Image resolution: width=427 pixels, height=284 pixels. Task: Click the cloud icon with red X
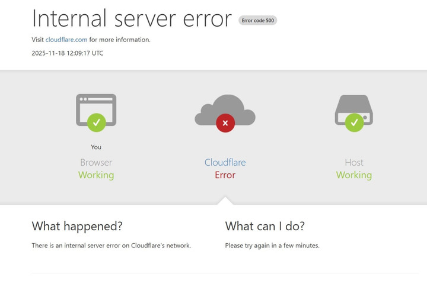click(x=225, y=114)
